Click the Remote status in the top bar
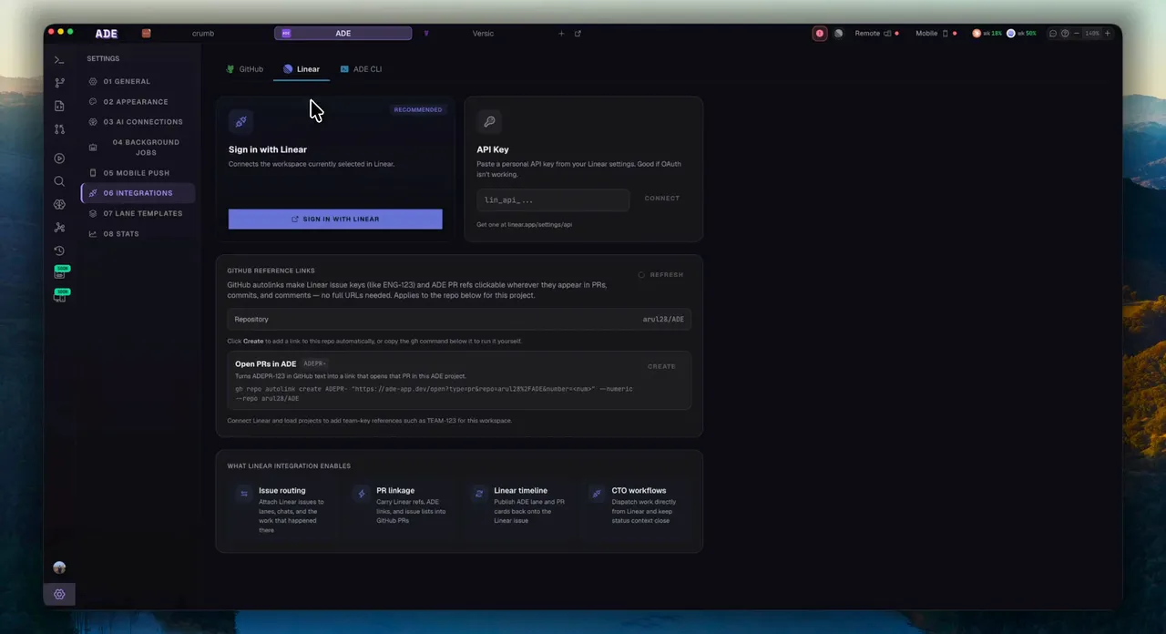This screenshot has width=1166, height=634. [876, 34]
